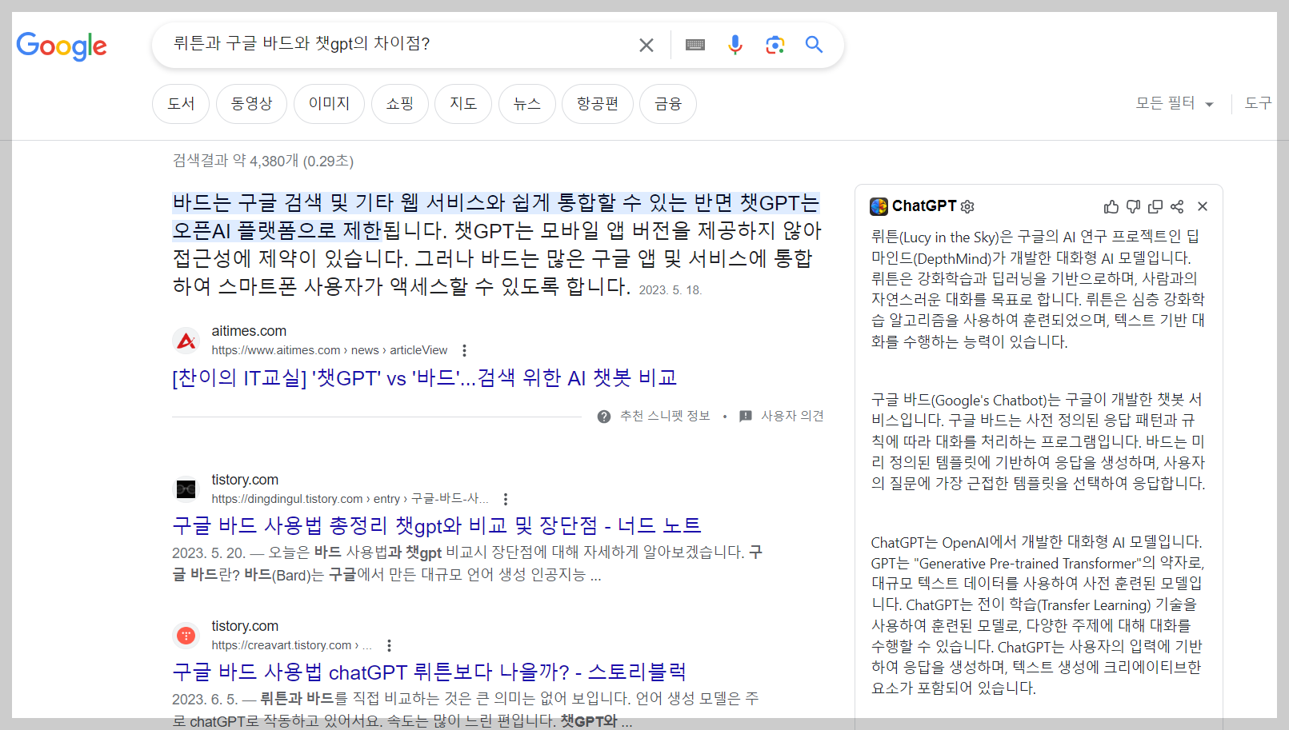The image size is (1289, 730).
Task: Expand the 모든 필터 dropdown
Action: (x=1175, y=103)
